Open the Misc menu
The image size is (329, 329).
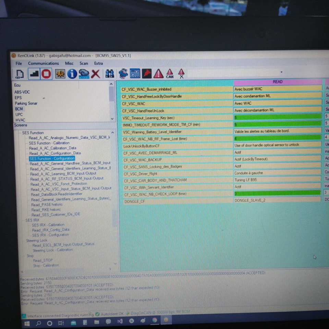69,63
